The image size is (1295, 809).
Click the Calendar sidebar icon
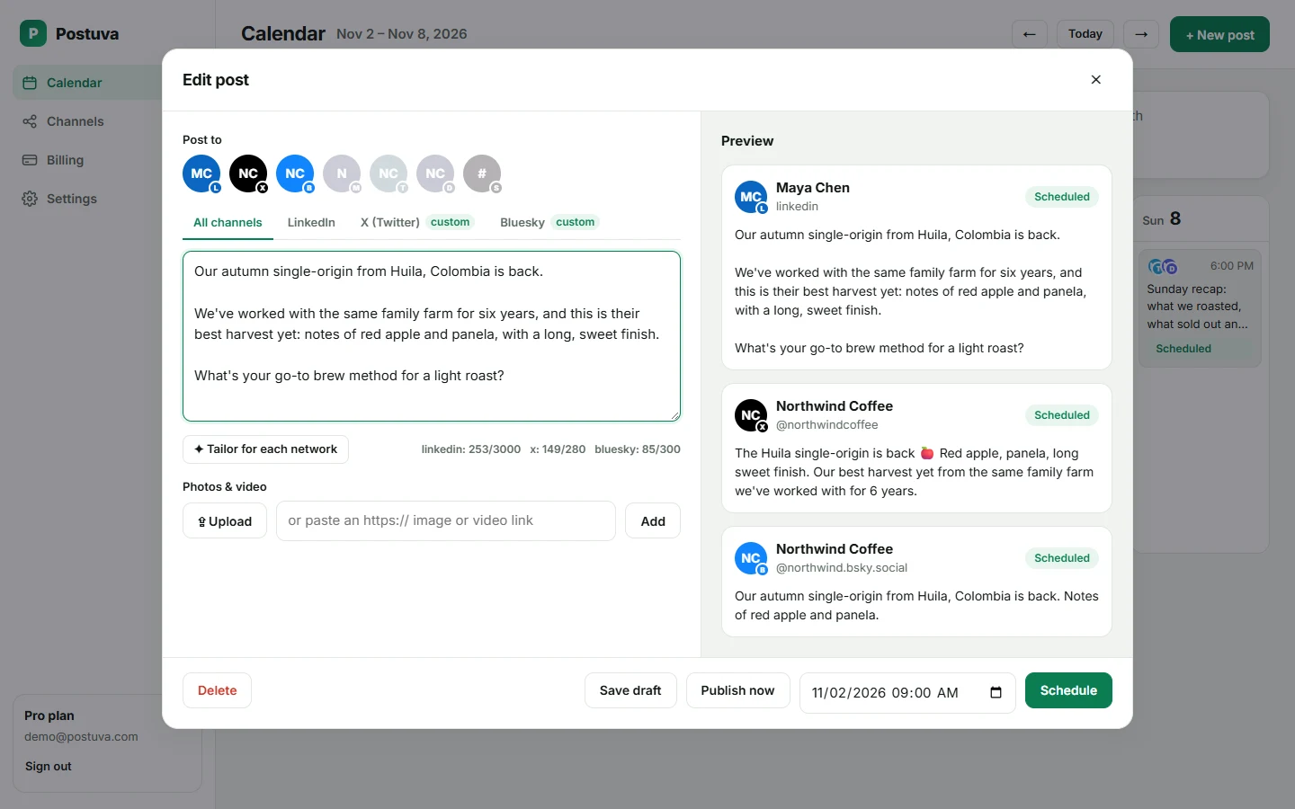point(30,83)
